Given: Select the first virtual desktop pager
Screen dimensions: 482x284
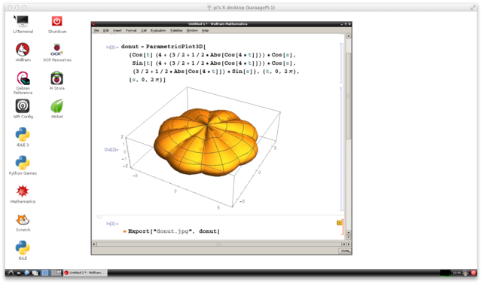Looking at the screenshot, I should (x=45, y=273).
